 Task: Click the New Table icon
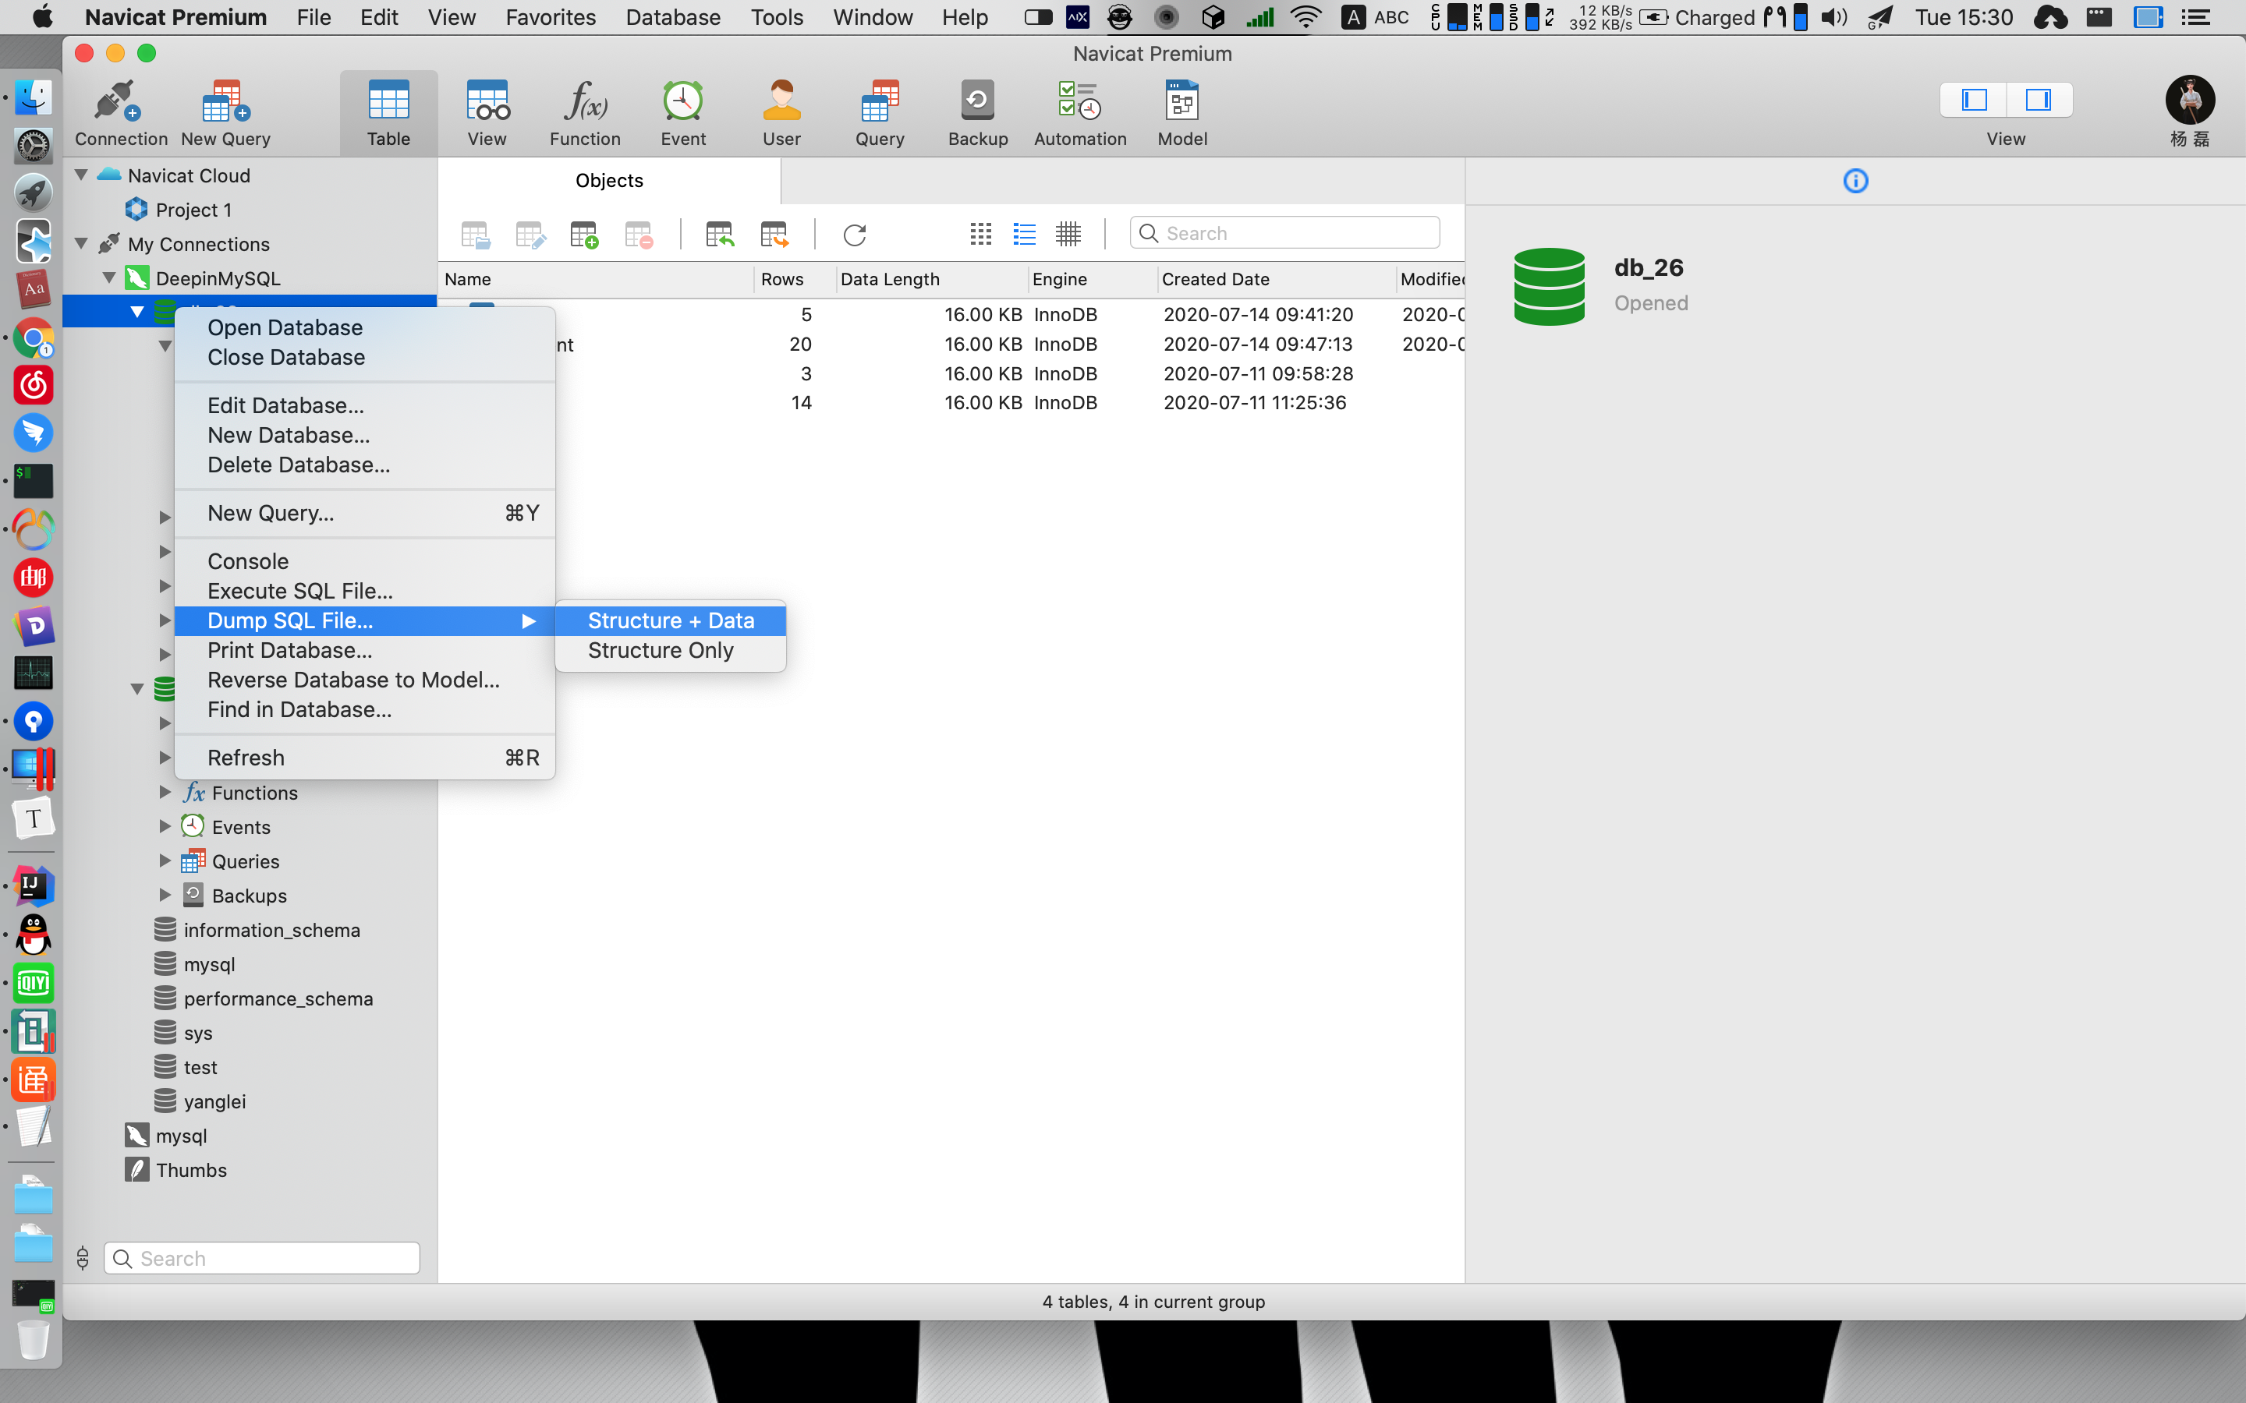pyautogui.click(x=584, y=234)
